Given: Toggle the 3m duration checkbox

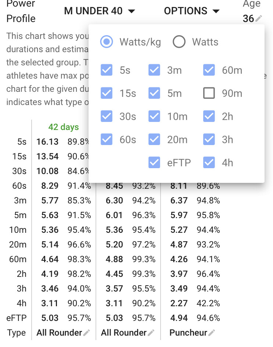Looking at the screenshot, I should (154, 70).
